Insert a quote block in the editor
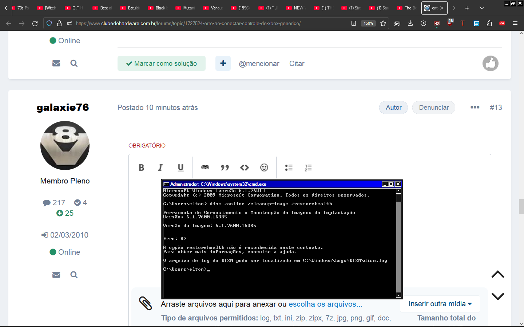This screenshot has width=524, height=327. point(225,167)
